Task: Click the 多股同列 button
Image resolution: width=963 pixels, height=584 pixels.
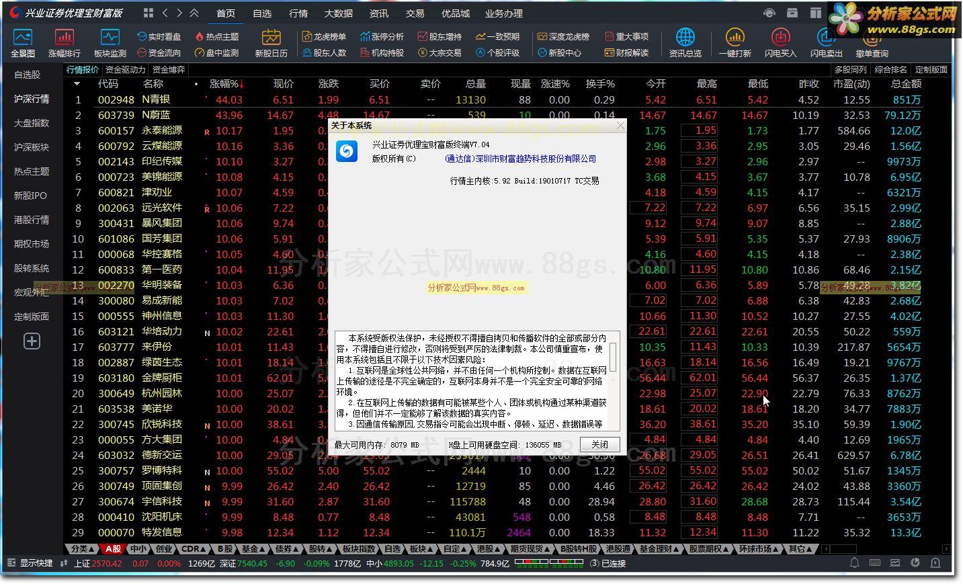Action: click(x=851, y=70)
